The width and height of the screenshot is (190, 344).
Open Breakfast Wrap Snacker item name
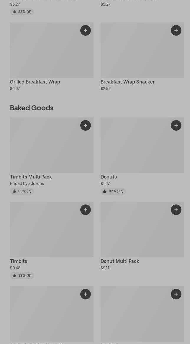click(x=127, y=82)
